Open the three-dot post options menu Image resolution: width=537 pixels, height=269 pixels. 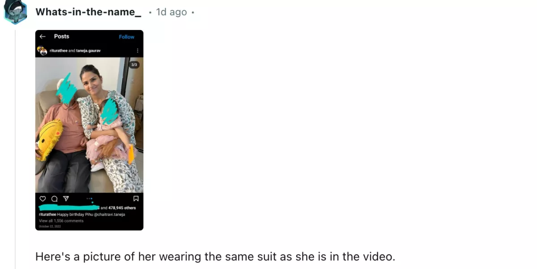(137, 51)
